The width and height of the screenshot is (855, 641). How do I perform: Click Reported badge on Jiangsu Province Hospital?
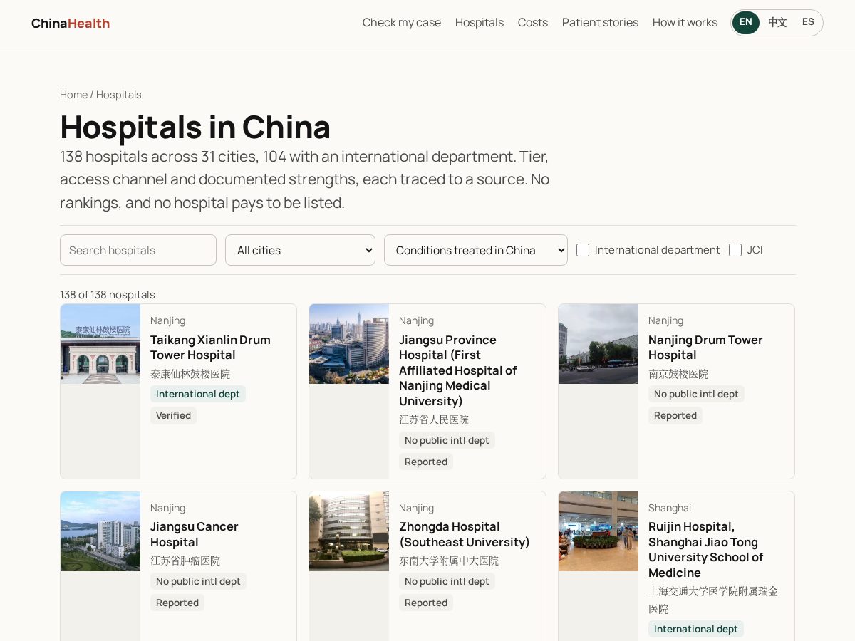point(426,462)
